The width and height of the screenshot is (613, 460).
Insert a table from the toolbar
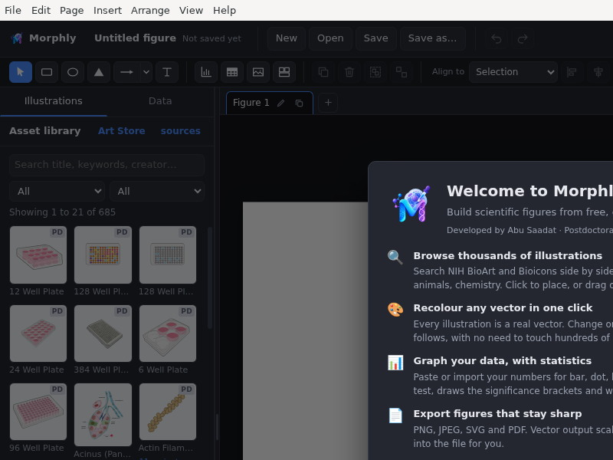coord(232,72)
